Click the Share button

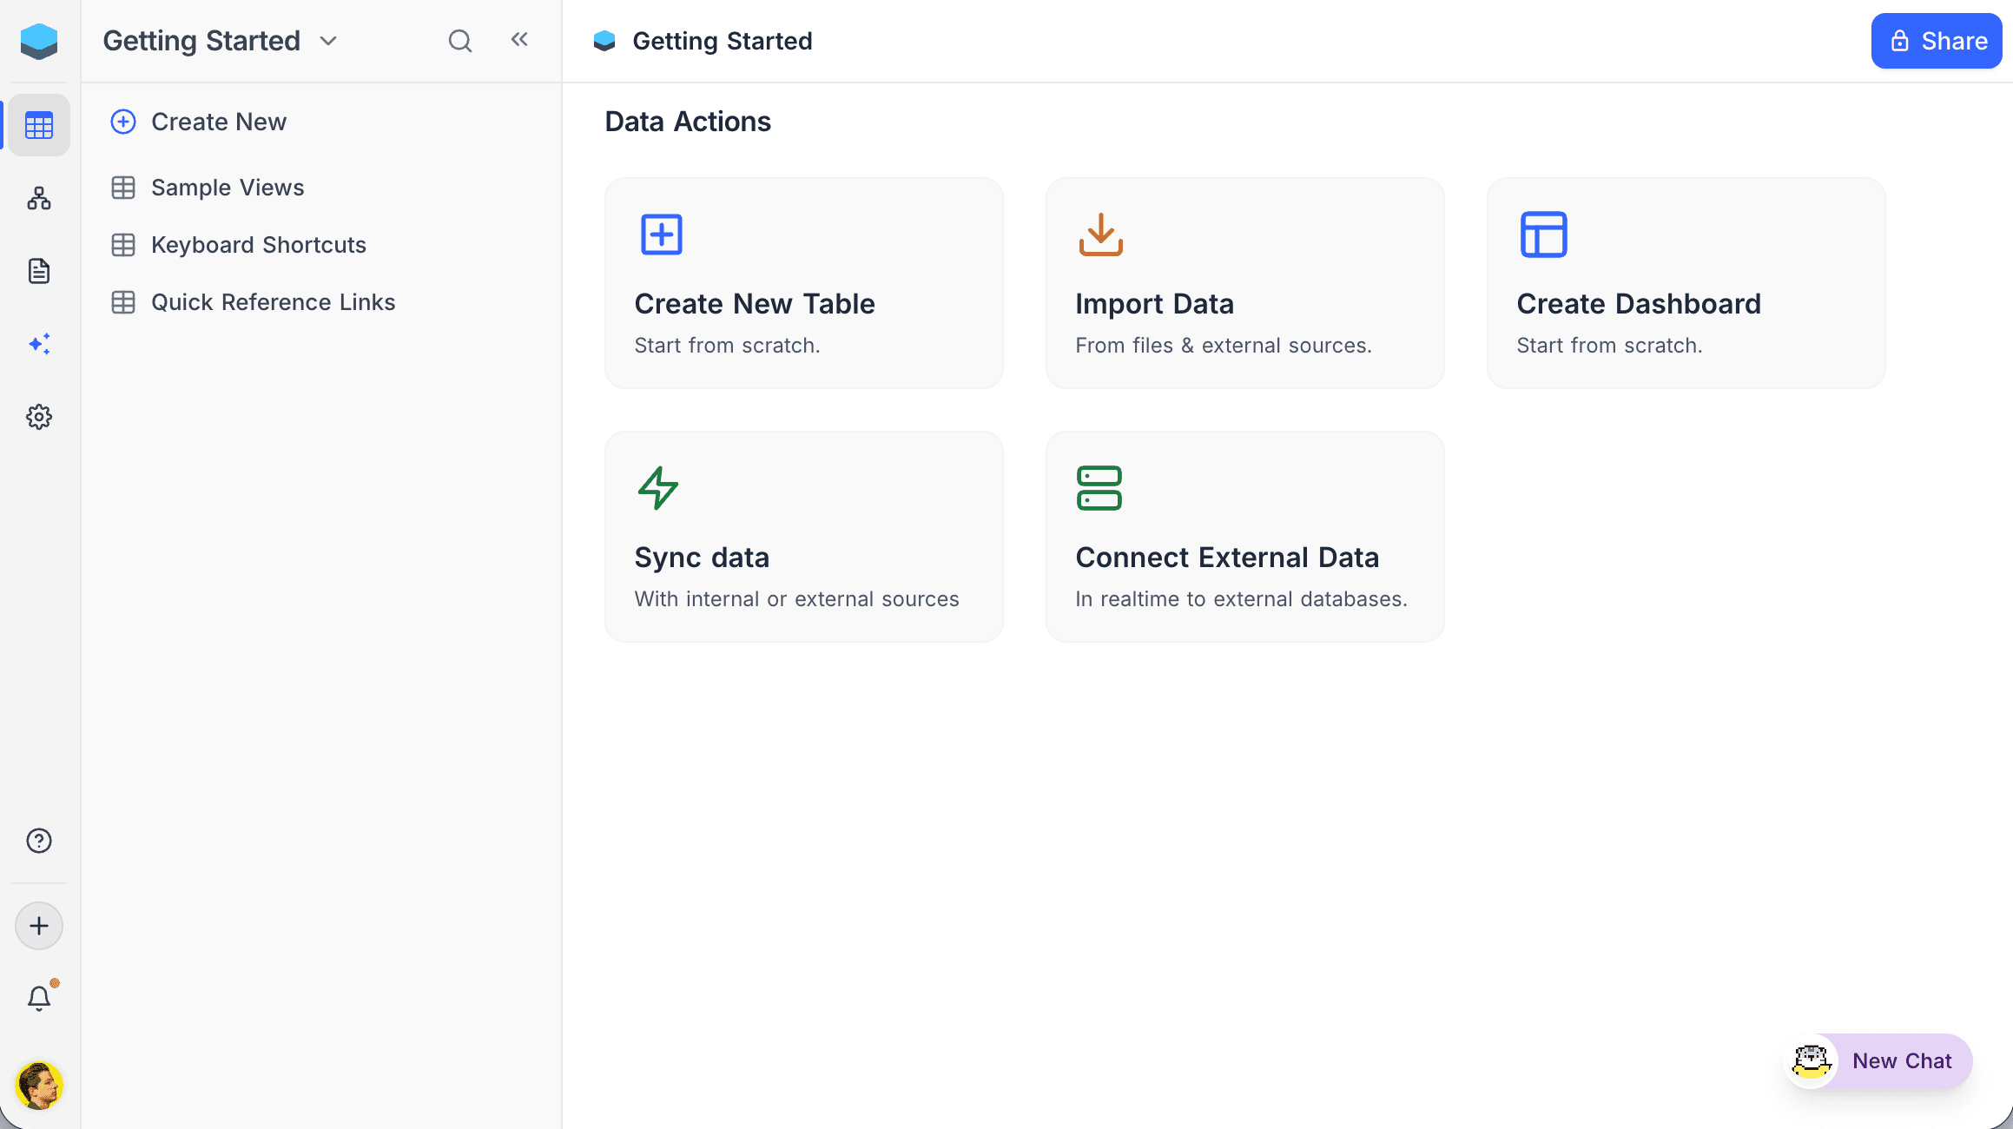[x=1937, y=41]
